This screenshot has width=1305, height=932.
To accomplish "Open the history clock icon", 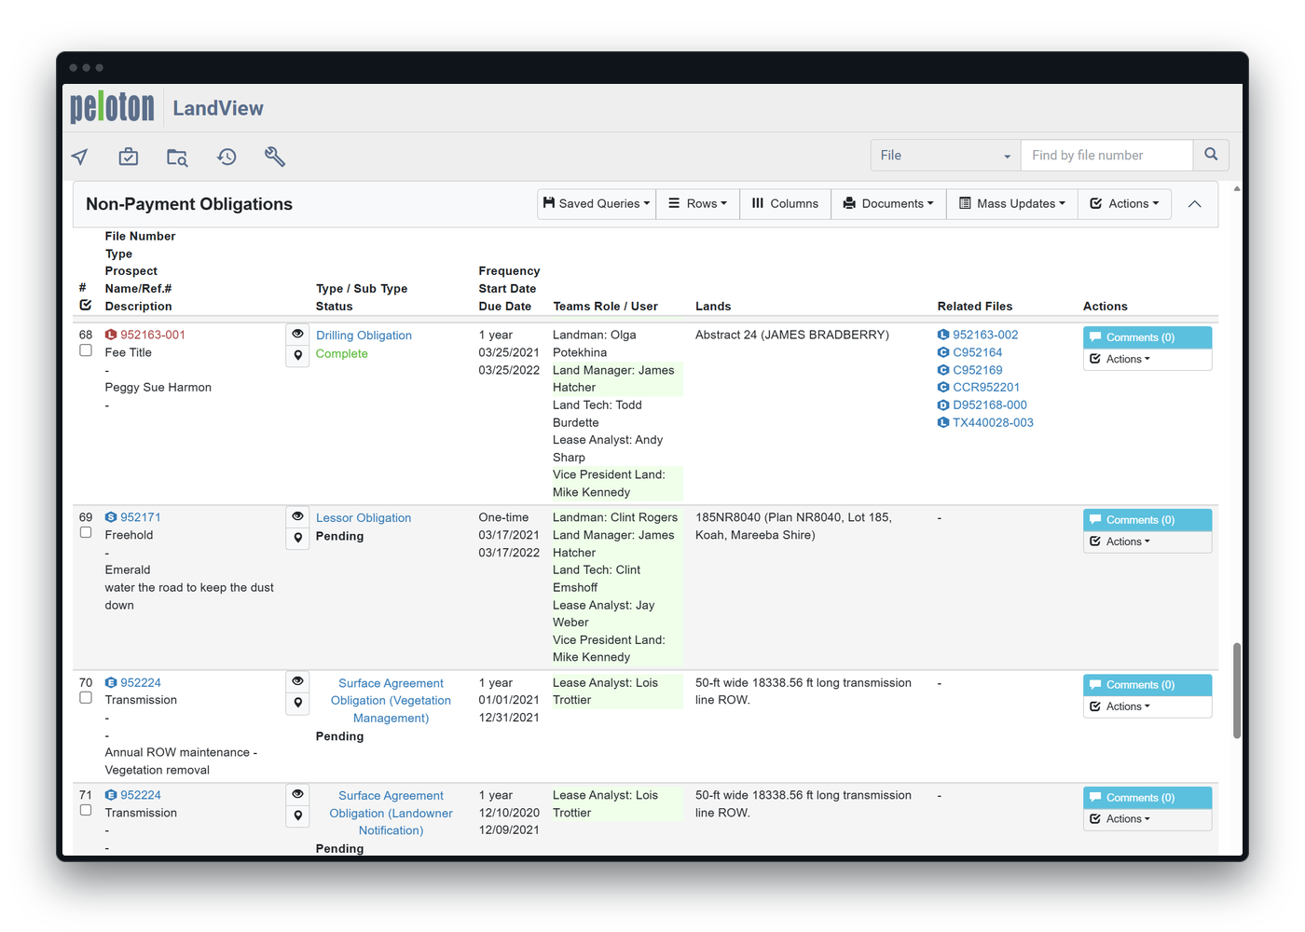I will [227, 157].
